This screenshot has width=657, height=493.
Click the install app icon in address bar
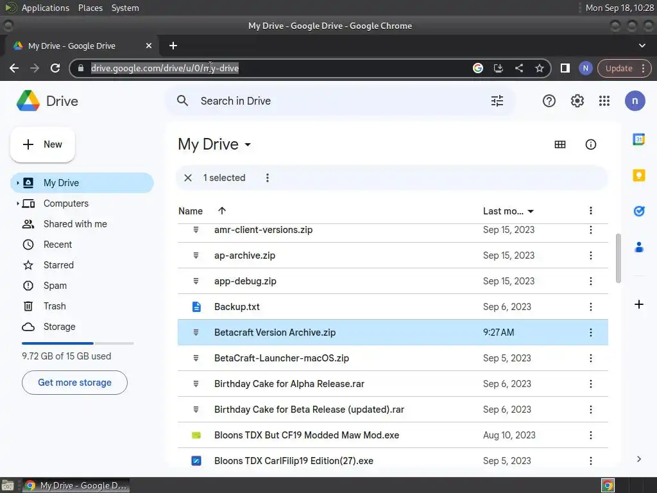[498, 68]
